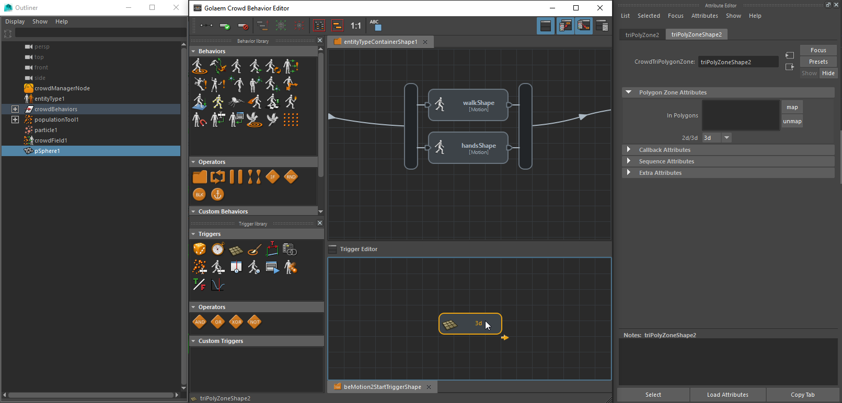Open Attribute Editor Focus menu
This screenshot has width=842, height=403.
(x=675, y=16)
